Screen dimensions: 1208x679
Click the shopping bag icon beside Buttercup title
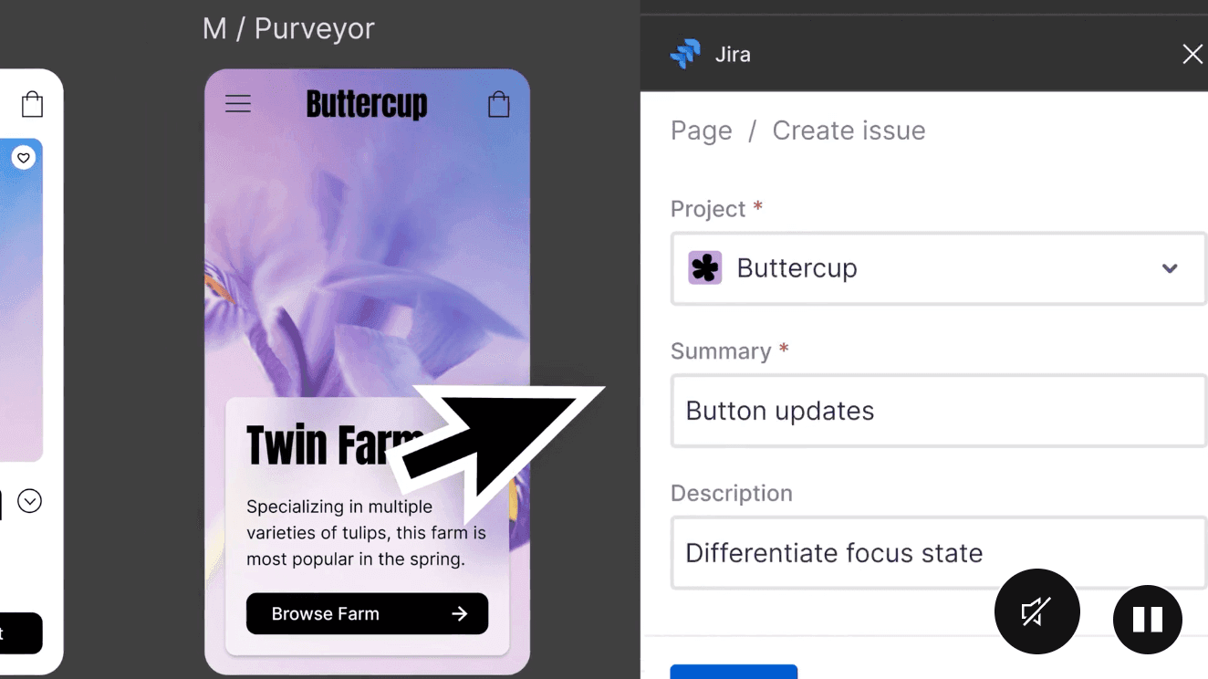(499, 104)
